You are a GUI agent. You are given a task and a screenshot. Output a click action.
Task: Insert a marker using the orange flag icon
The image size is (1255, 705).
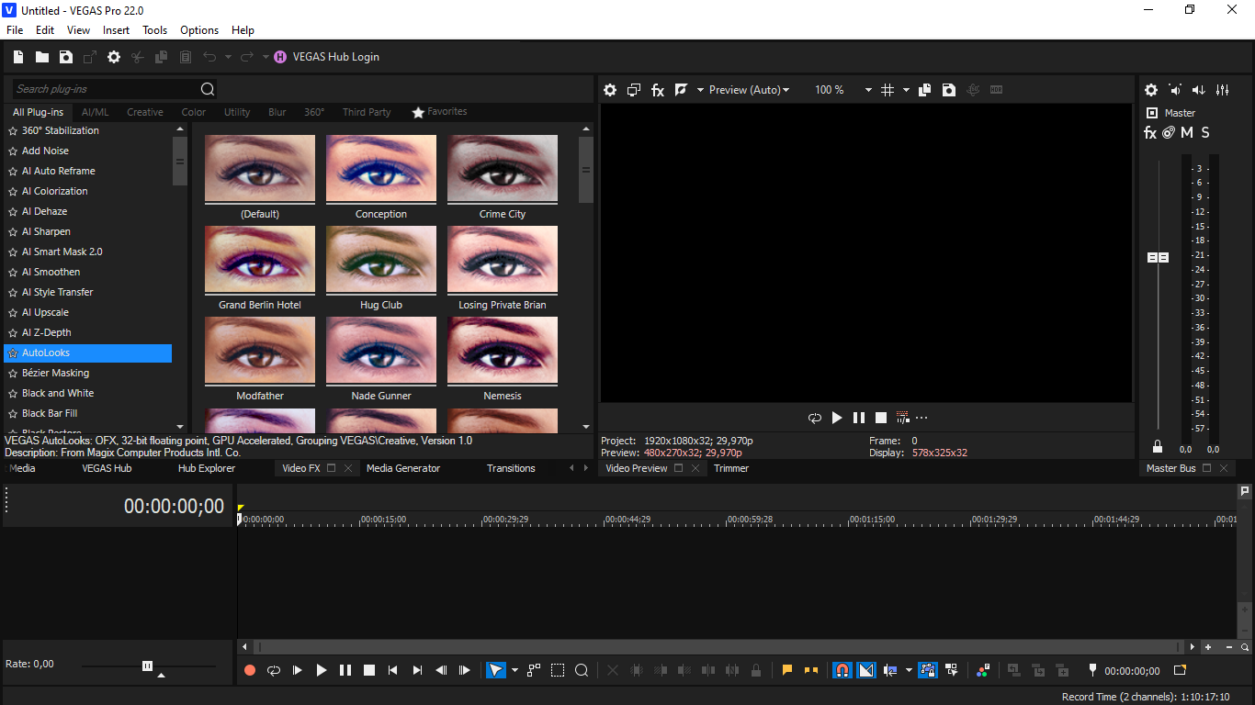787,671
